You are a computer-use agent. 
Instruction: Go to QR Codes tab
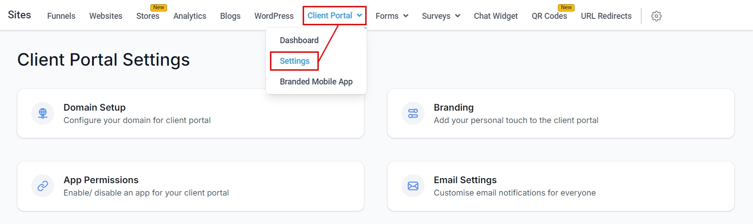pos(549,16)
